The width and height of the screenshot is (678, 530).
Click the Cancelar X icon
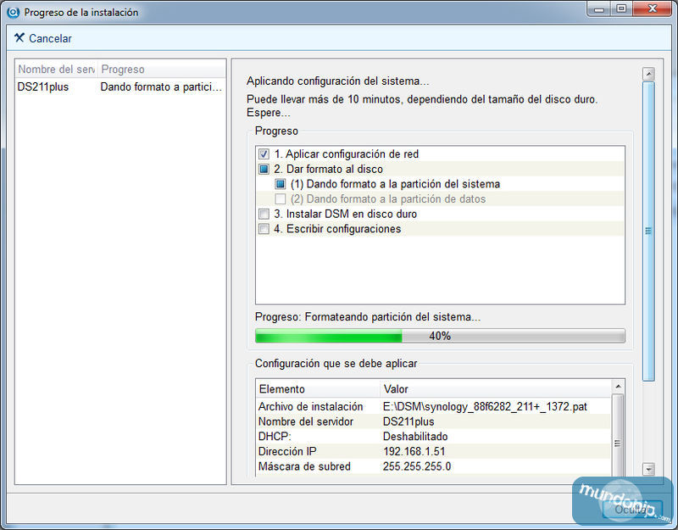coord(19,37)
